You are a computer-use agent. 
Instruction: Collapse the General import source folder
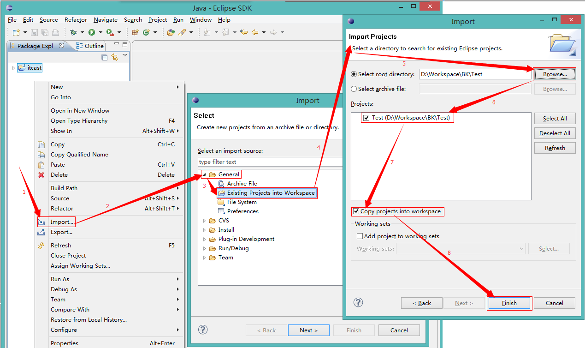point(205,174)
